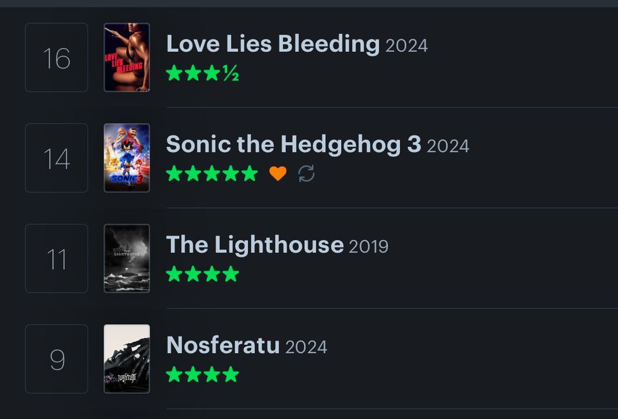This screenshot has width=618, height=419.
Task: Click the Love Lies Bleeding poster
Action: pyautogui.click(x=127, y=57)
